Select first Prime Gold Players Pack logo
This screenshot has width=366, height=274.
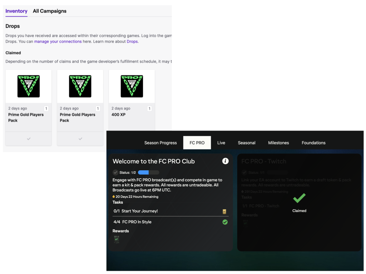[x=29, y=86]
